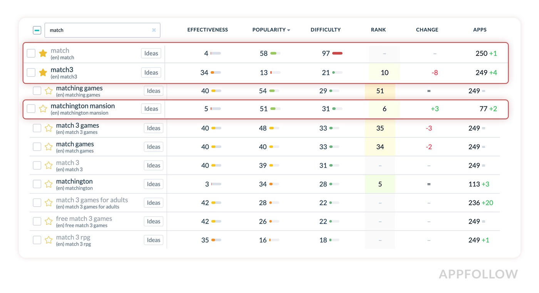Star the 'matchington' keyword row

(49, 184)
